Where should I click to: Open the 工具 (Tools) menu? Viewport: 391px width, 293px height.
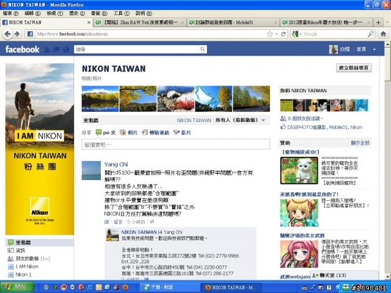coord(121,13)
